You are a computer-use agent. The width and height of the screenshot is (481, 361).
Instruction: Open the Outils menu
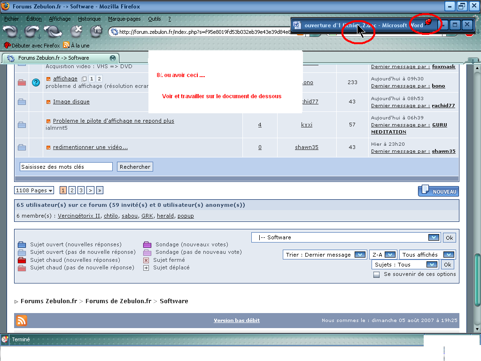154,19
